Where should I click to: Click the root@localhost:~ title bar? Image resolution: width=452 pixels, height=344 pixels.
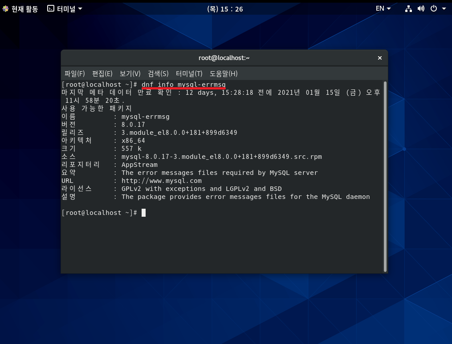point(224,58)
